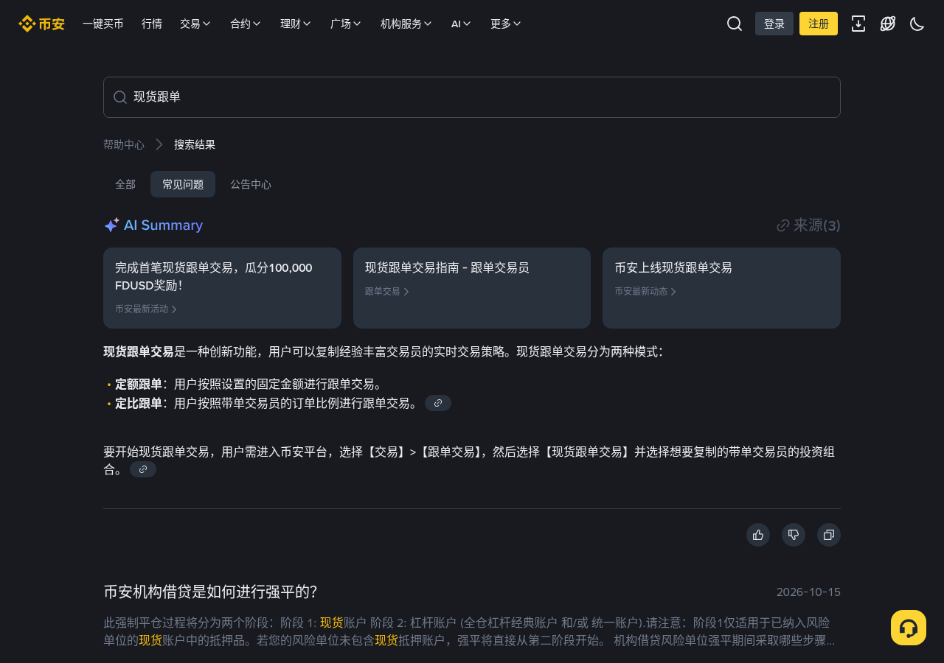This screenshot has width=944, height=663.
Task: Switch to the 全部 tab
Action: 125,184
